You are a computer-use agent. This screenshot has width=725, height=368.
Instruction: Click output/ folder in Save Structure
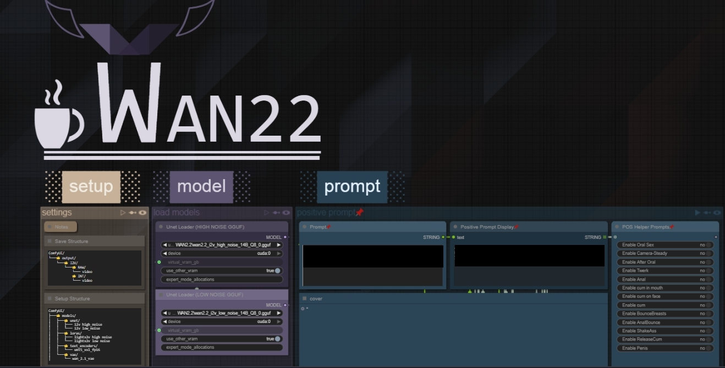pyautogui.click(x=69, y=258)
